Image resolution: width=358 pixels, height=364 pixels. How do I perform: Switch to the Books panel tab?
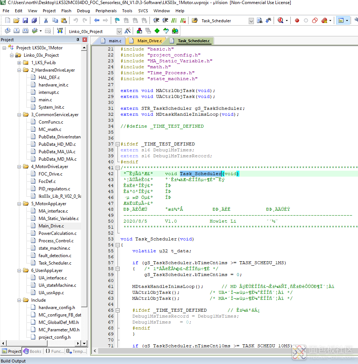(32, 351)
